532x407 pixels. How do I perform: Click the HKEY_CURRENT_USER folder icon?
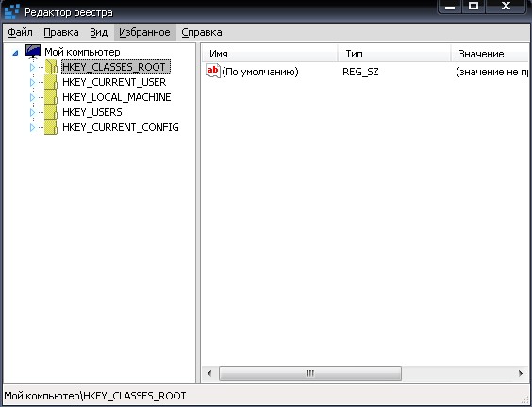51,82
